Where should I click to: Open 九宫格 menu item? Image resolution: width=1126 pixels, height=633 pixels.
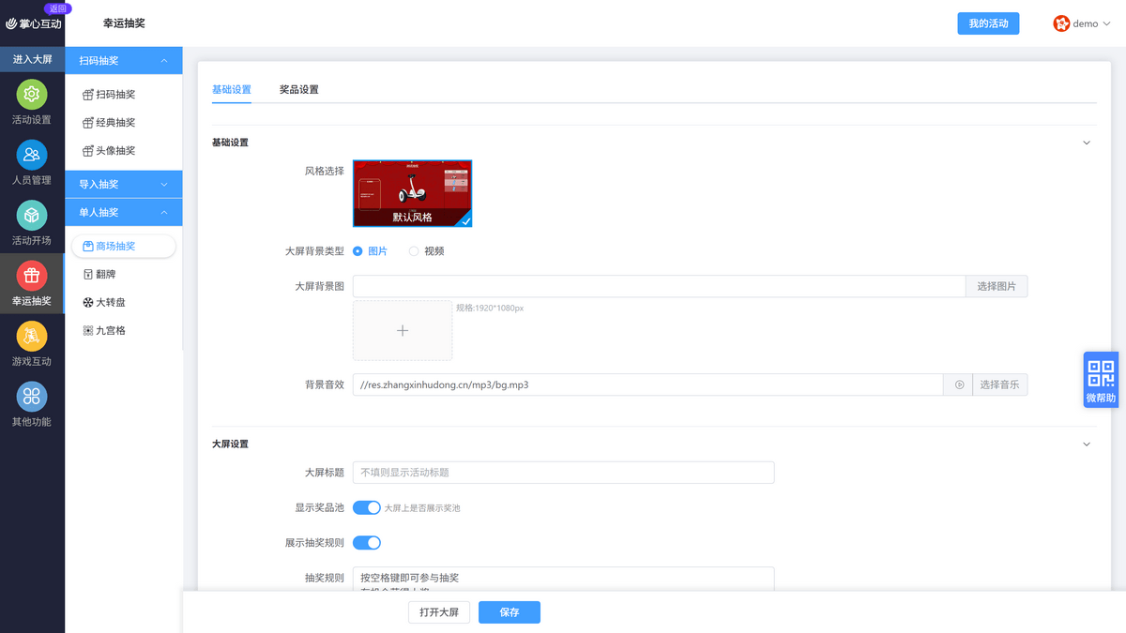pos(104,331)
